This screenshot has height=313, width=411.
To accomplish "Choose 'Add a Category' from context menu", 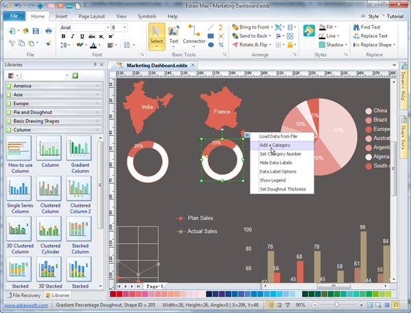I will coord(274,145).
